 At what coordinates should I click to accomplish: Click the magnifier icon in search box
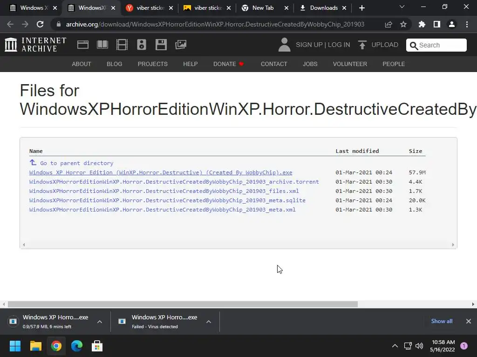click(x=414, y=46)
